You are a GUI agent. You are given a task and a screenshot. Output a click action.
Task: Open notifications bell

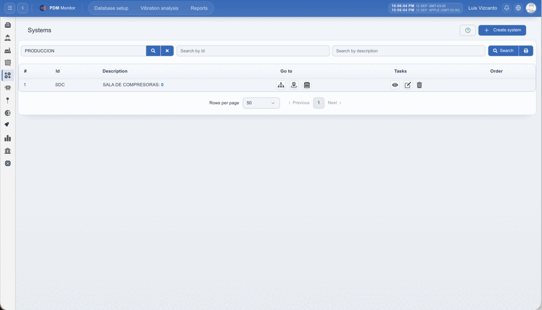point(506,8)
